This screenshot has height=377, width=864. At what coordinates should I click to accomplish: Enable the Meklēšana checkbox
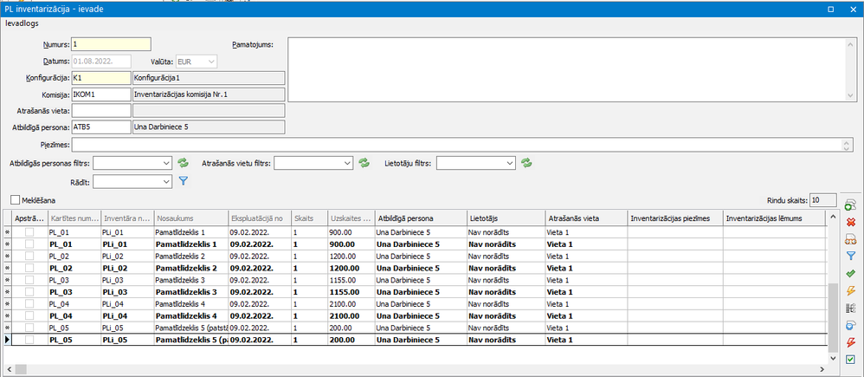click(x=15, y=200)
